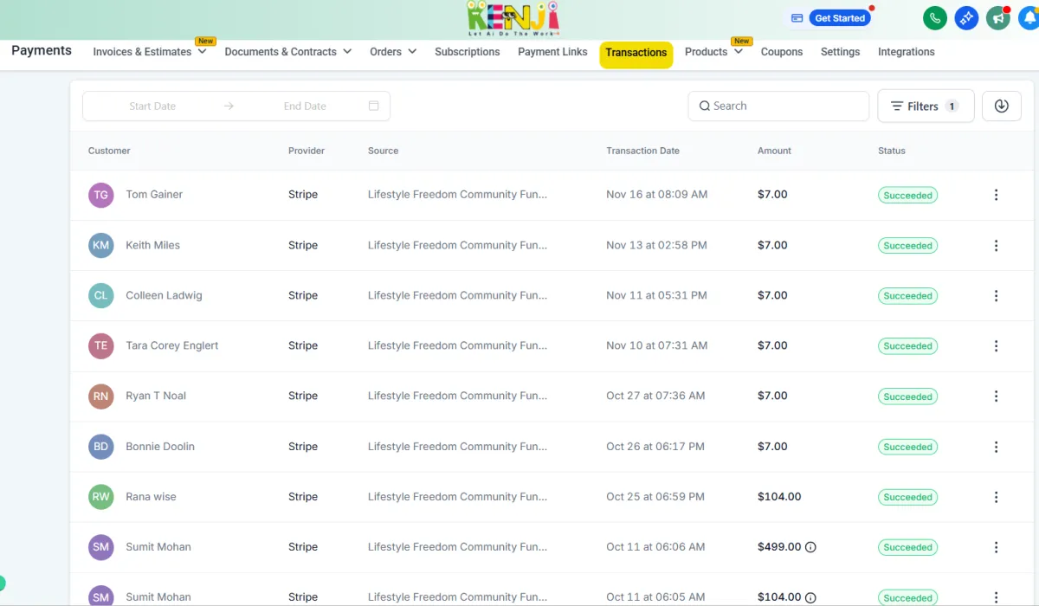Click customer name Keith Miles
The height and width of the screenshot is (606, 1039).
coord(153,245)
